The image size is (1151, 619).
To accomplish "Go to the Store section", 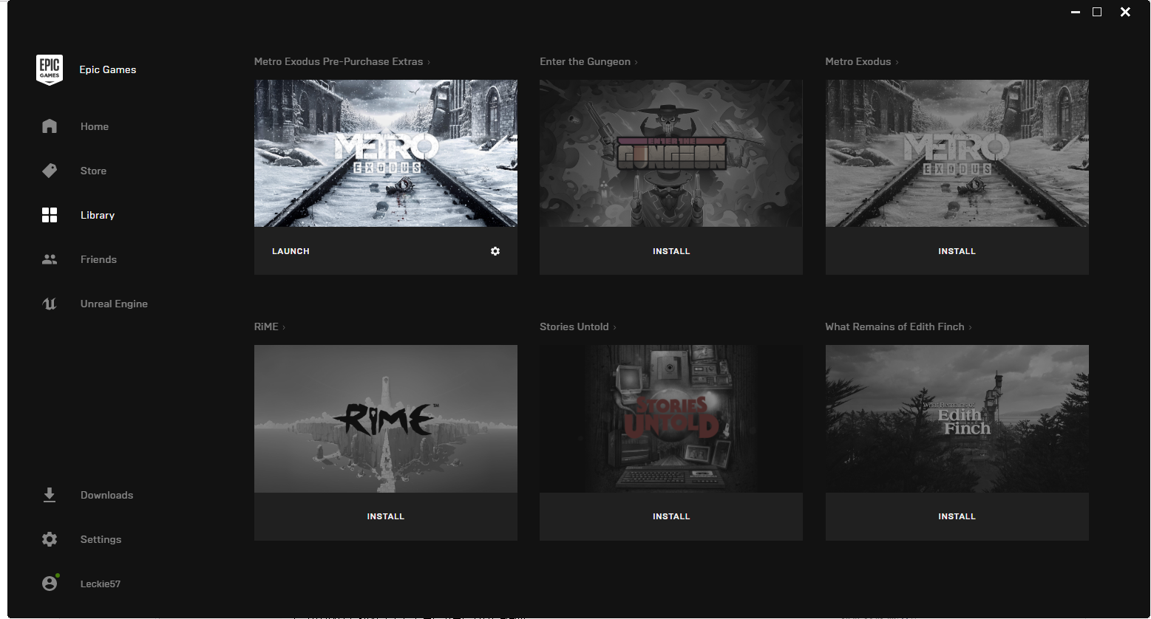I will coord(93,171).
